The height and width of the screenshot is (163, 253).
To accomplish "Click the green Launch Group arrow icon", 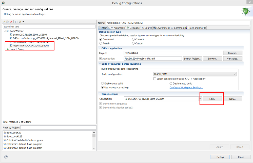I will click(8, 49).
